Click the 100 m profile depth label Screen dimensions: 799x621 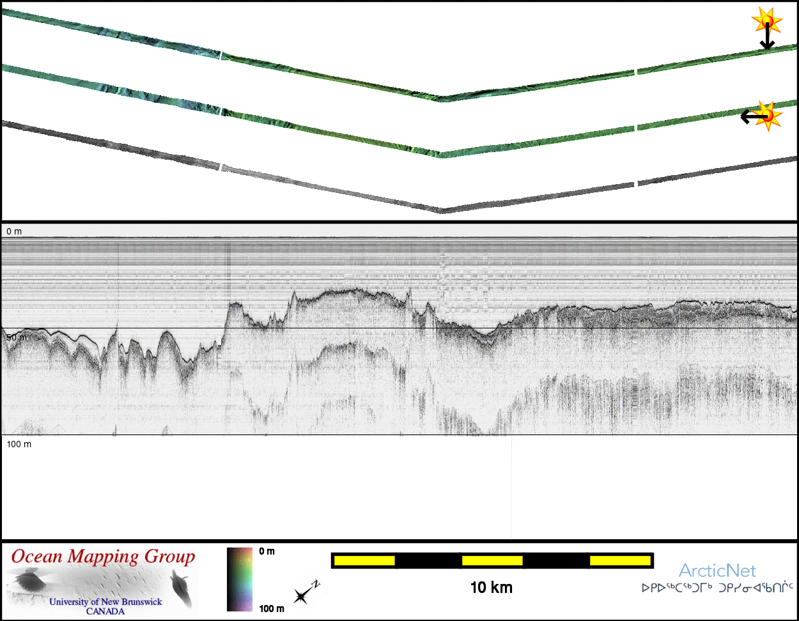point(19,443)
